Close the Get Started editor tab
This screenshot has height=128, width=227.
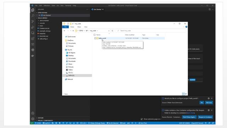[103, 10]
